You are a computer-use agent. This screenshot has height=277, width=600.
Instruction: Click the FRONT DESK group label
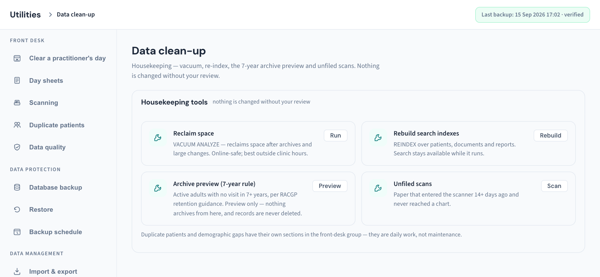27,41
